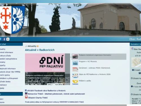
Task: Open 'Zápis do MŠ Radkovice u Hrotovic 2026'
Action: click(x=95, y=74)
